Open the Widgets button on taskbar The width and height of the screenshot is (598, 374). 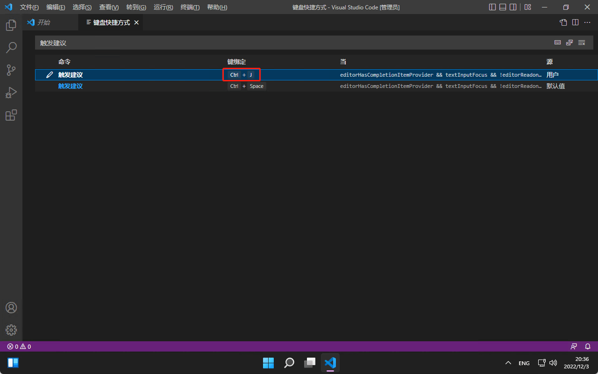(13, 363)
